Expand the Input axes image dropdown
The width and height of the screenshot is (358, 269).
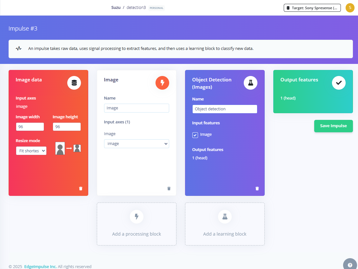tap(136, 144)
